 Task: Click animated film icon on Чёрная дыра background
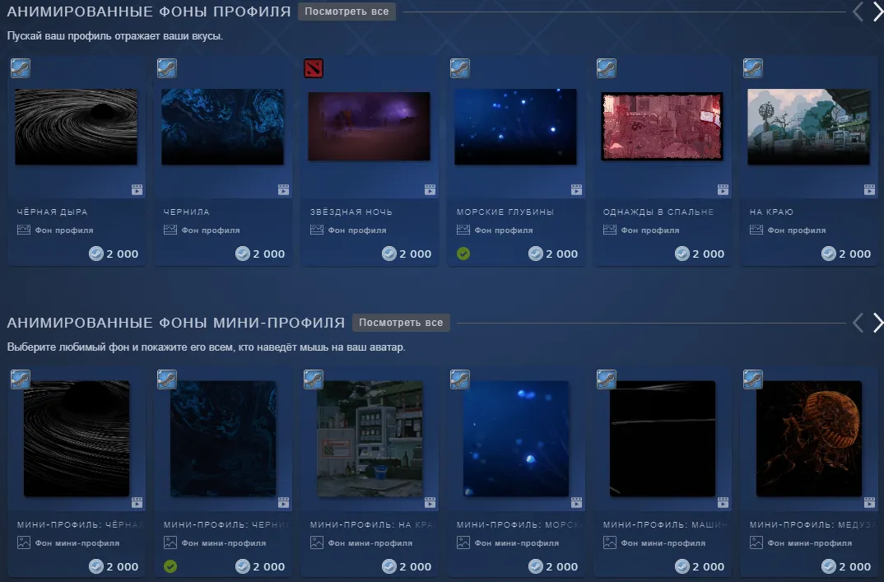coord(137,190)
